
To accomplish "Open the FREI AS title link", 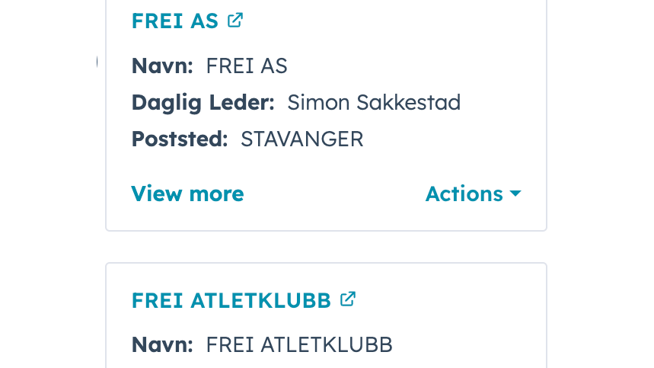I will coord(175,21).
